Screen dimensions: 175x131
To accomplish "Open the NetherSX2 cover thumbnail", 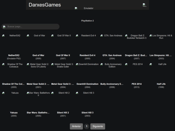I will (x=14, y=43).
